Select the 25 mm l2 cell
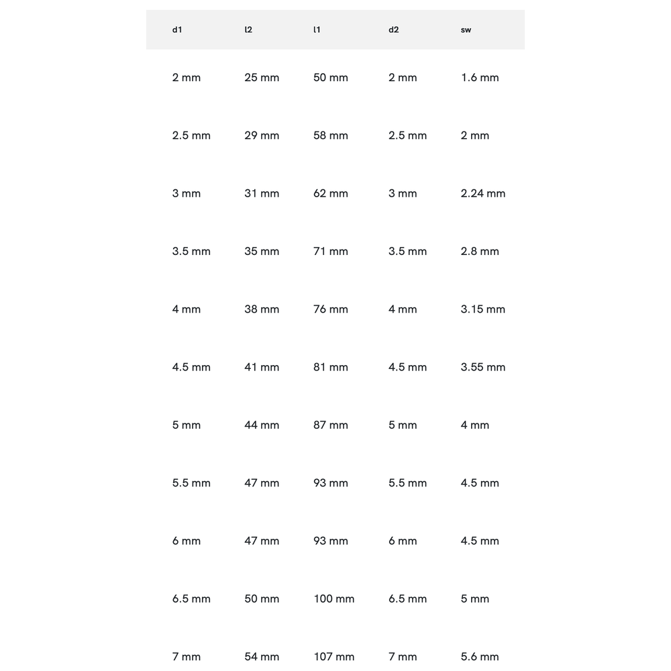The width and height of the screenshot is (671, 671). (x=262, y=78)
